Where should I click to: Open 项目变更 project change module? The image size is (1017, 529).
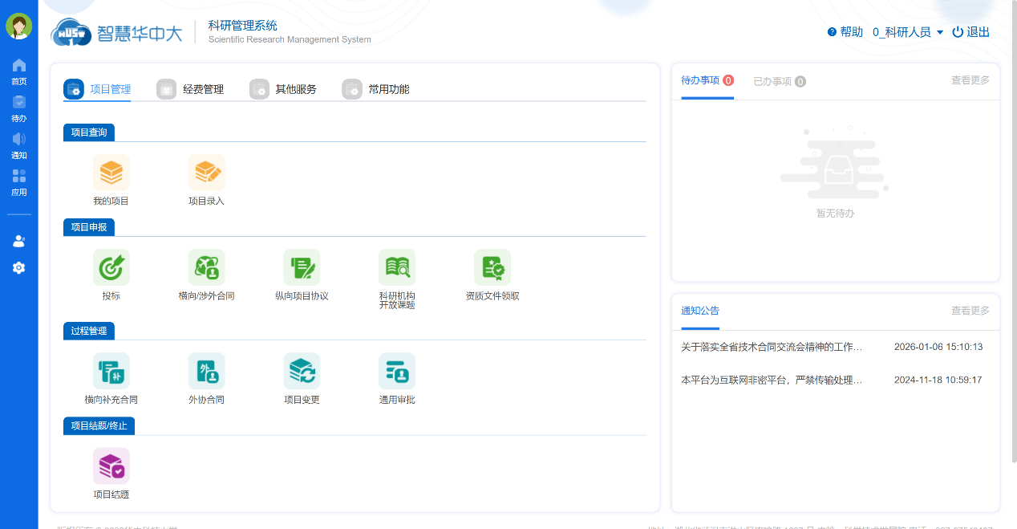pos(302,377)
